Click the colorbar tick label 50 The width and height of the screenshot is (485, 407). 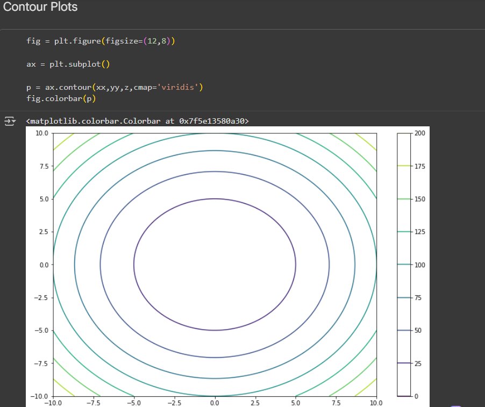click(x=418, y=331)
